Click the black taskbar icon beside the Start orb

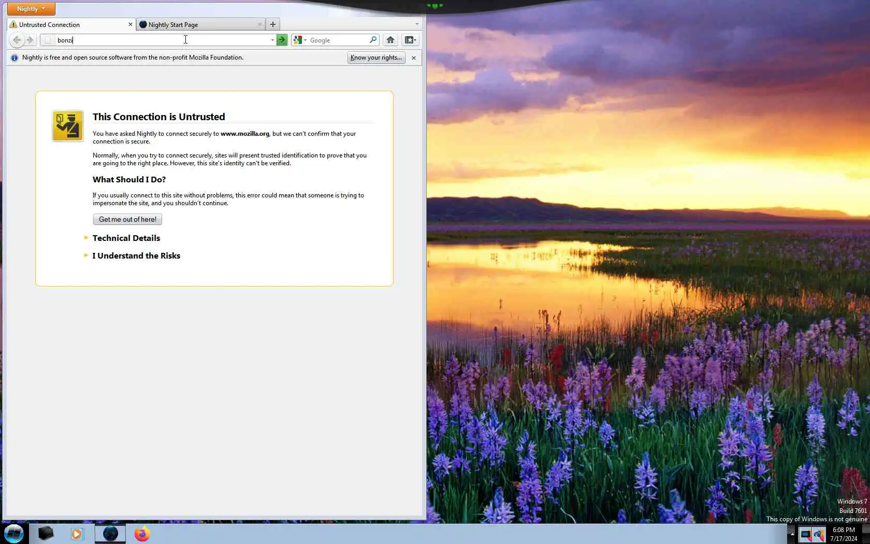46,534
